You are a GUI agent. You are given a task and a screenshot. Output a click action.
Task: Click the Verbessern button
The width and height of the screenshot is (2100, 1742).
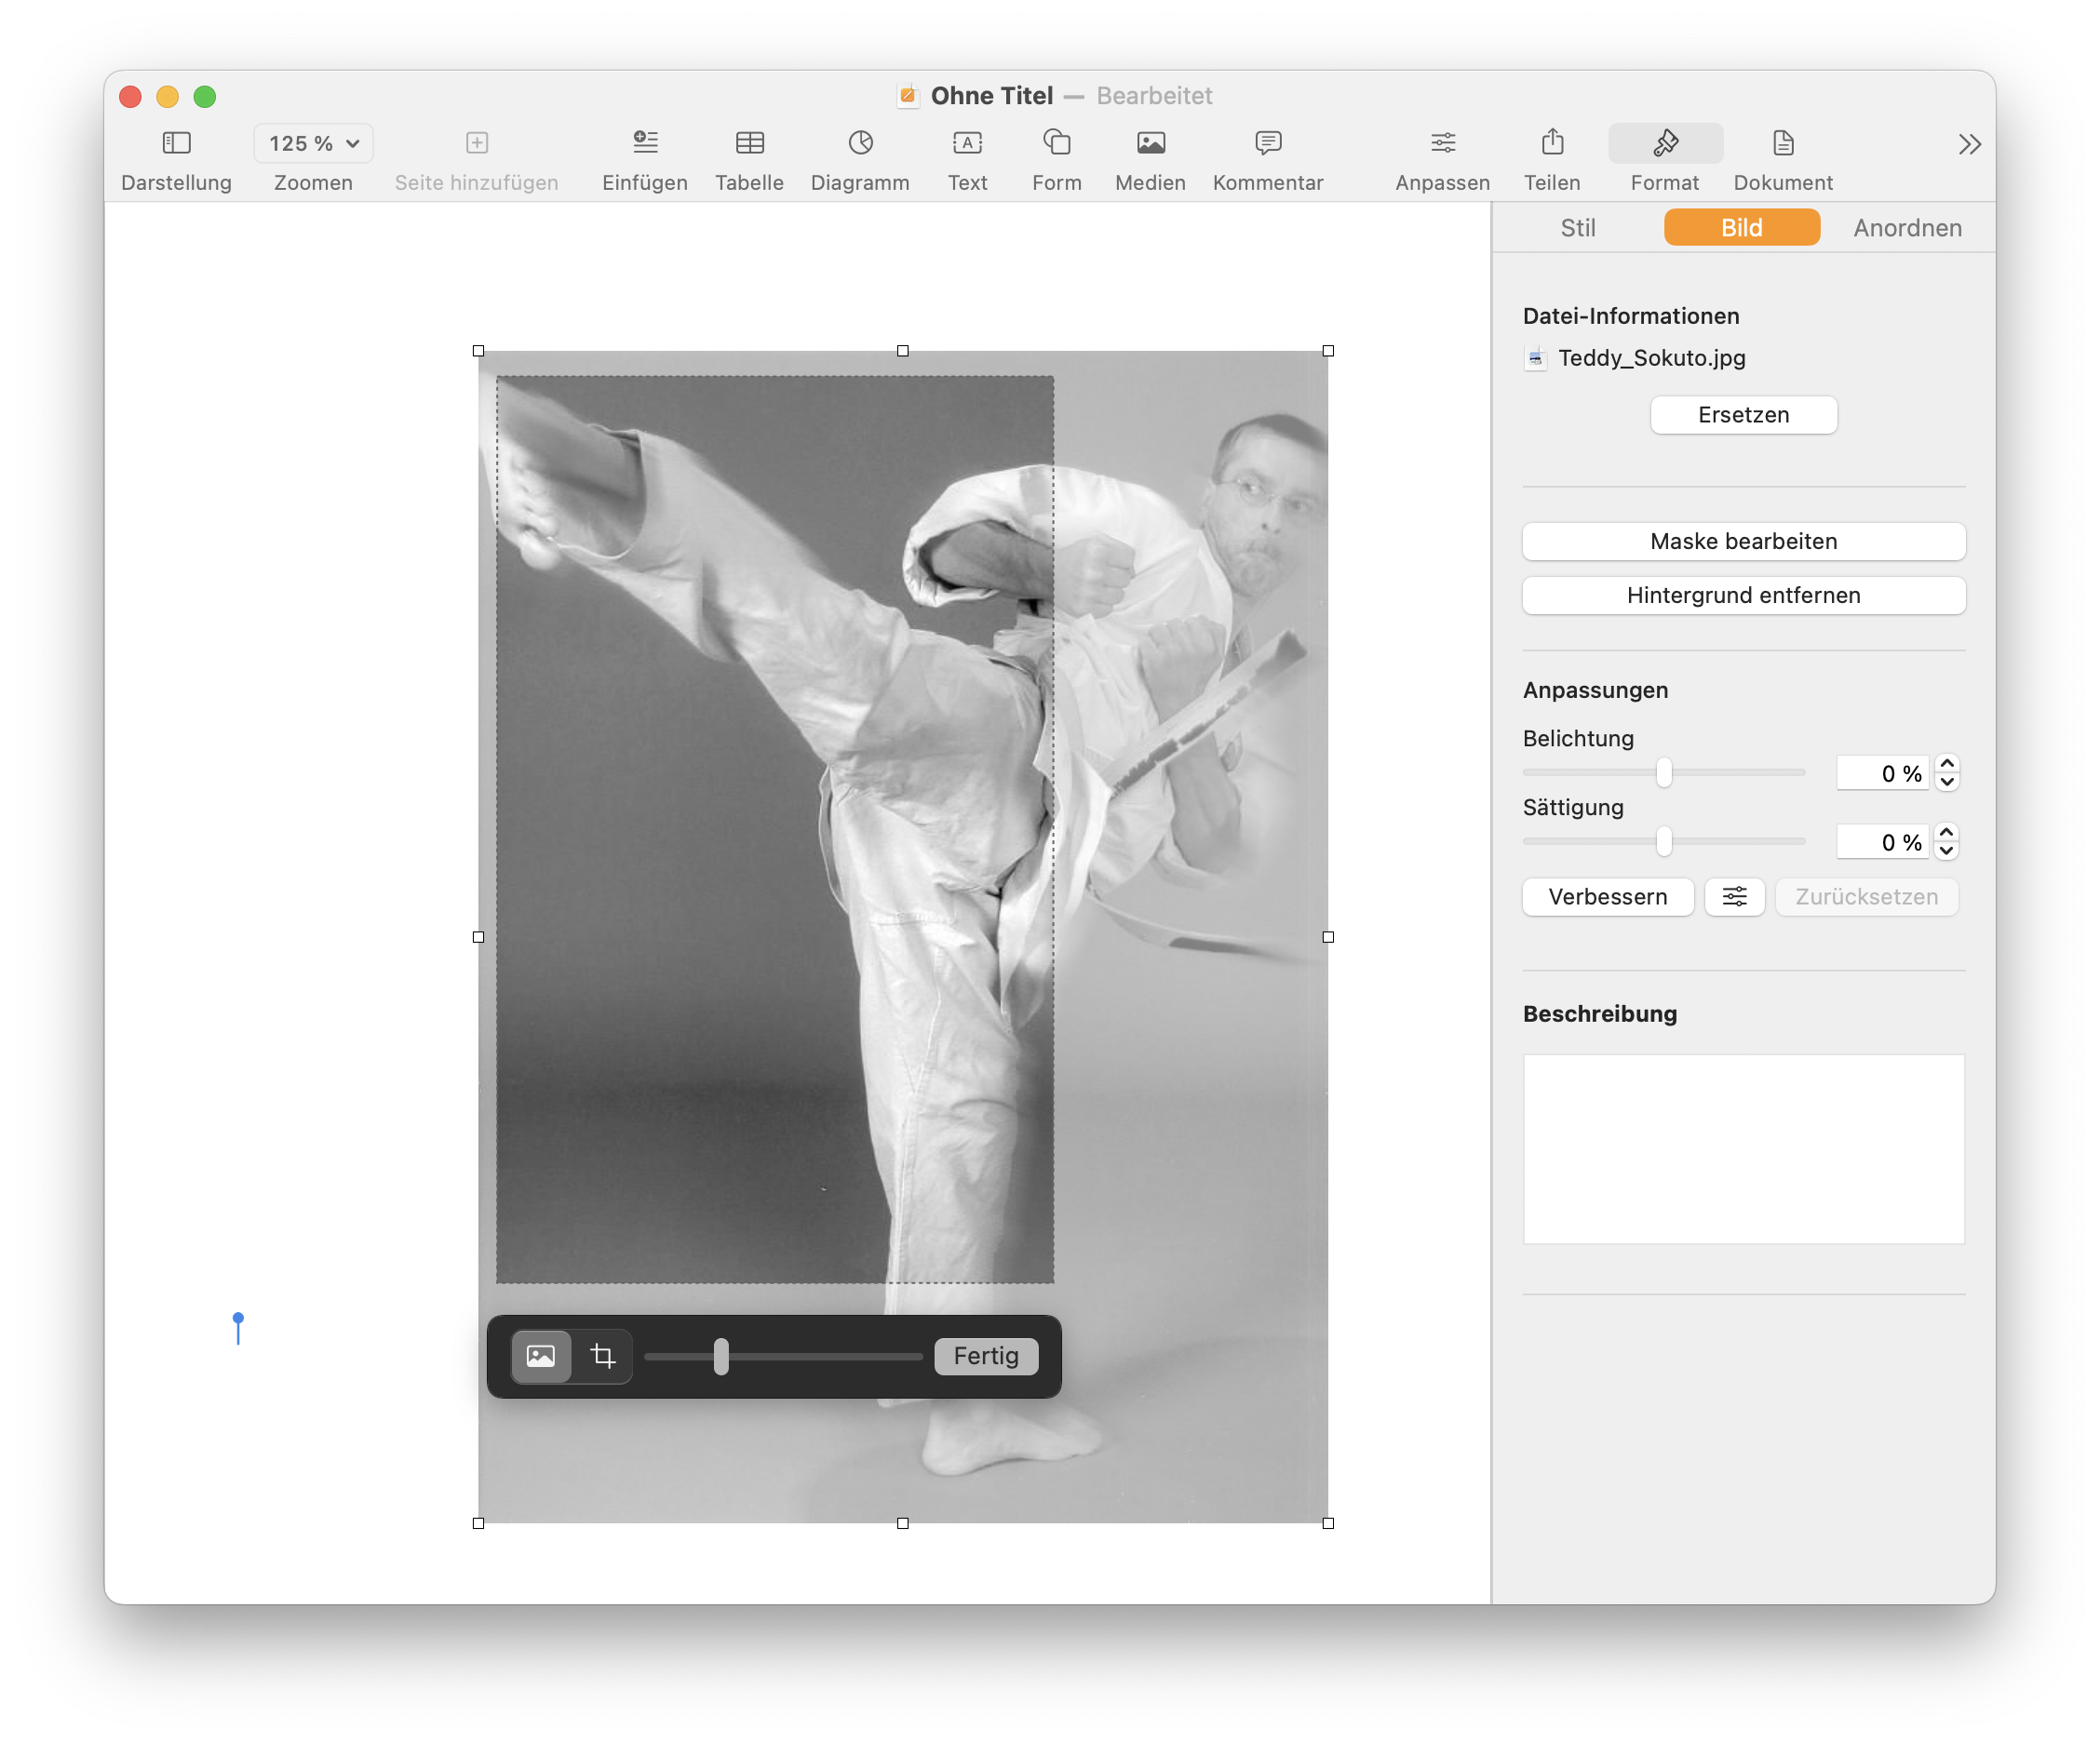1607,897
